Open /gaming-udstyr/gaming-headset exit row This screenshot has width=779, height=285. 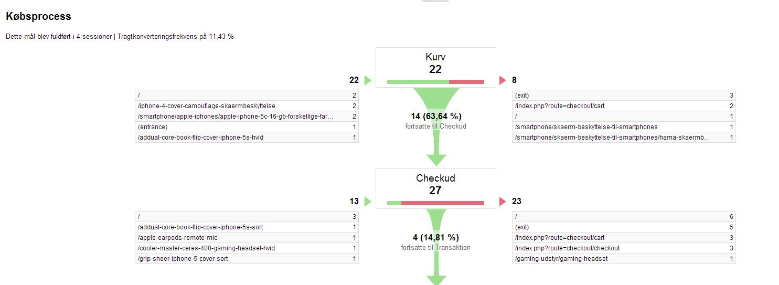click(x=624, y=259)
